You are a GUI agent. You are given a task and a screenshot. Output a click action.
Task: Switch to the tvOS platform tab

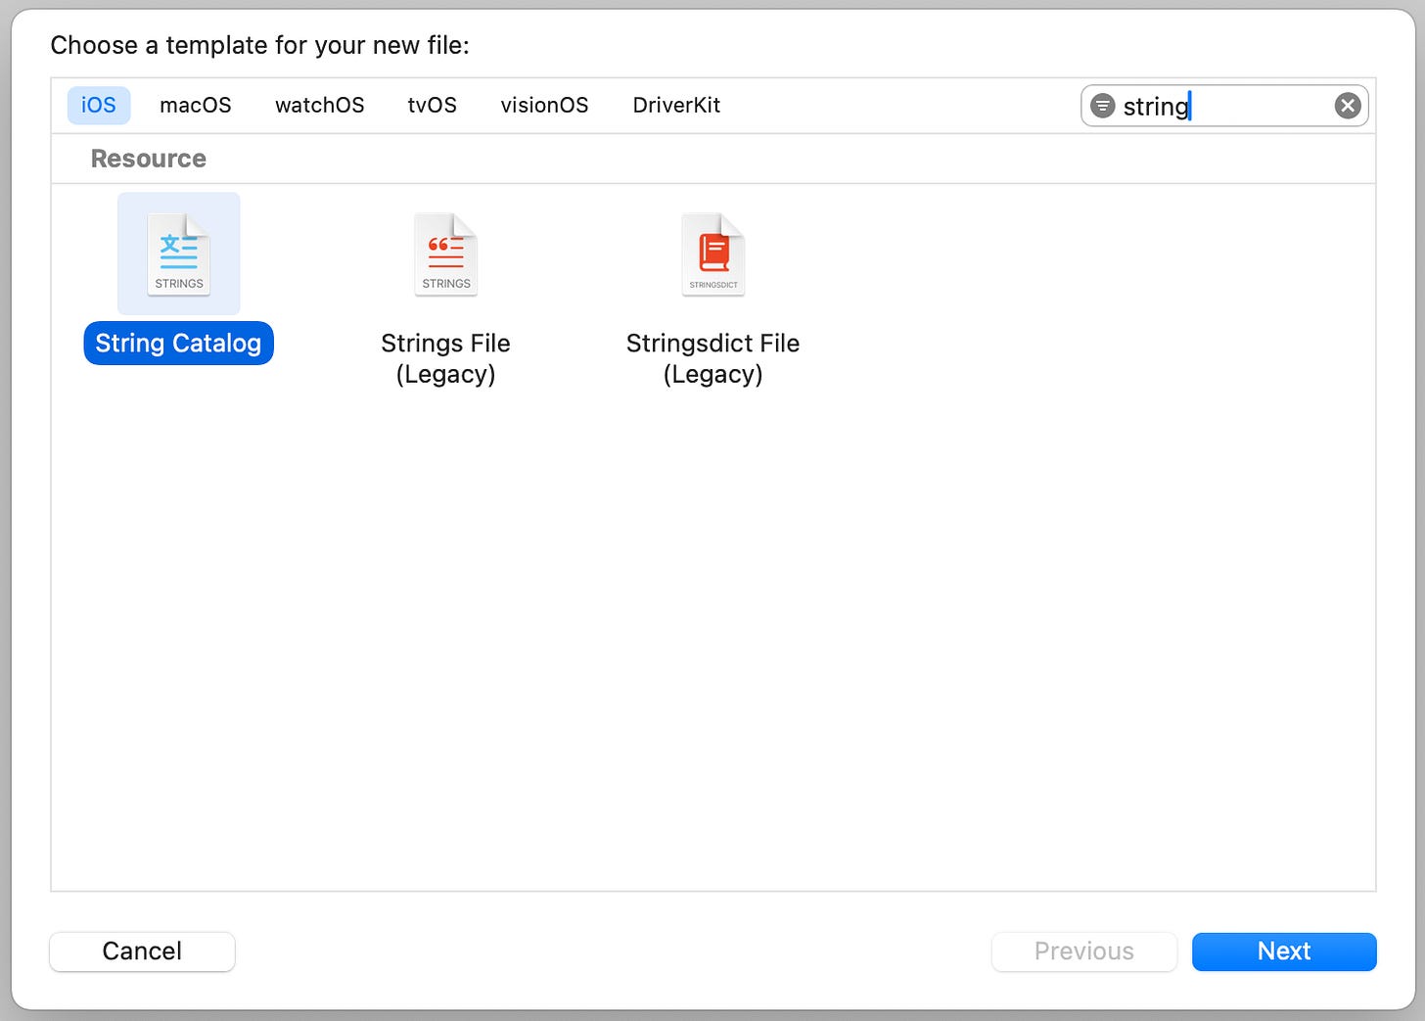433,105
